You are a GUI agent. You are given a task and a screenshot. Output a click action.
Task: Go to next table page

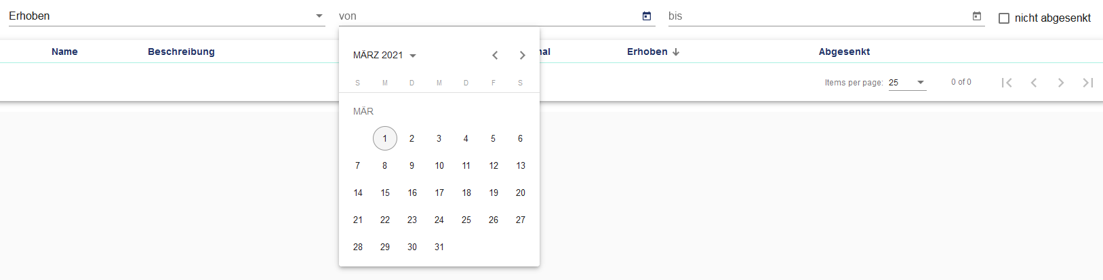[1061, 83]
